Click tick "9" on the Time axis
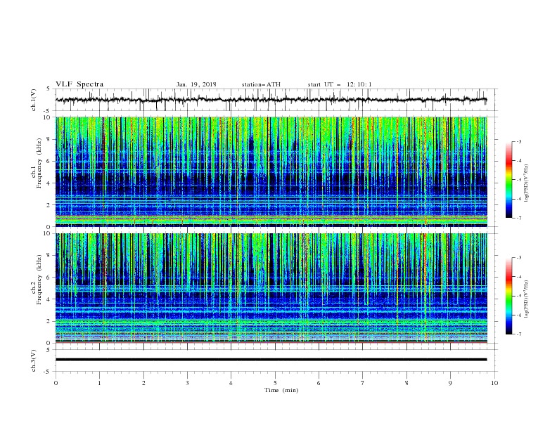557x430 pixels. click(450, 383)
